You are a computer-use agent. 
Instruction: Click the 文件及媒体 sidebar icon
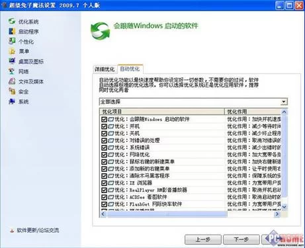[12, 81]
